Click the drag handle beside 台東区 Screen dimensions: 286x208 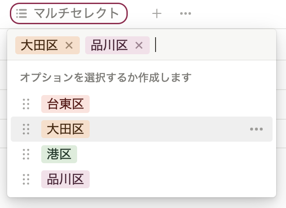(26, 104)
